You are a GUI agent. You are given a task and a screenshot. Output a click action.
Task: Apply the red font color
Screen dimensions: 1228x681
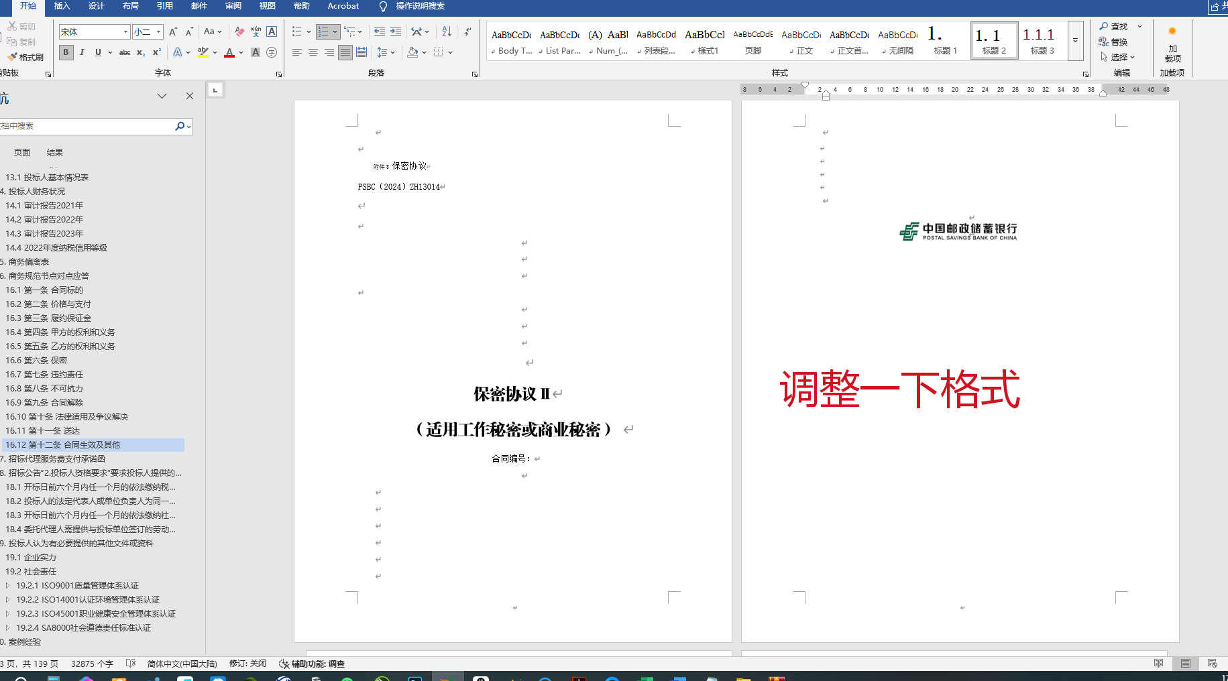coord(229,52)
